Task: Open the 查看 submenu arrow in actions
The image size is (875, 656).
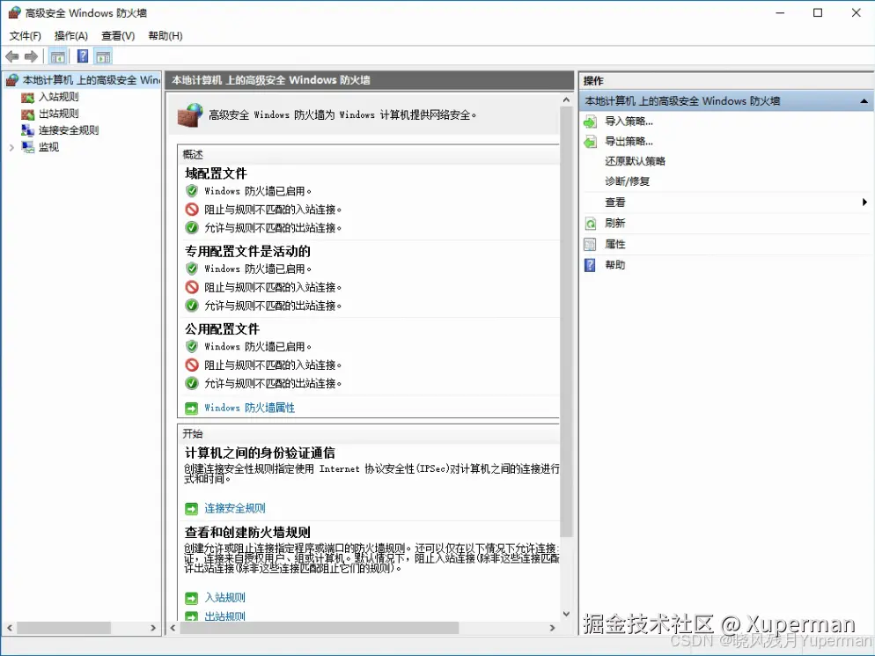Action: tap(864, 203)
